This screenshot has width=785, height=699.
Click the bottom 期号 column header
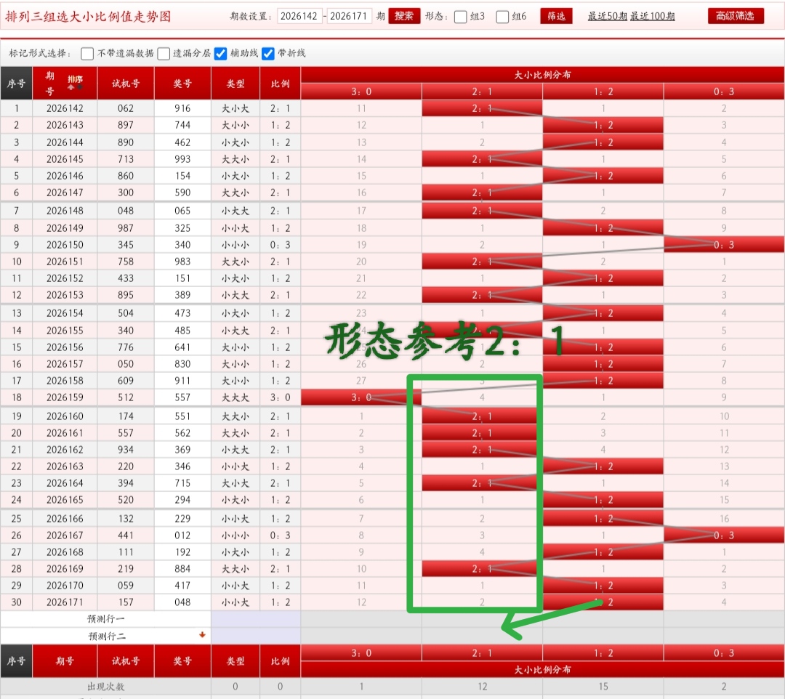click(65, 661)
